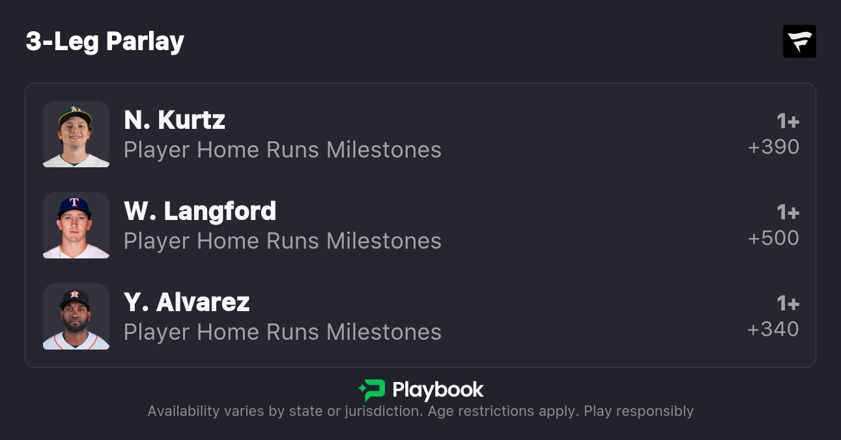
Task: Click the availability disclaimer text
Action: (420, 411)
